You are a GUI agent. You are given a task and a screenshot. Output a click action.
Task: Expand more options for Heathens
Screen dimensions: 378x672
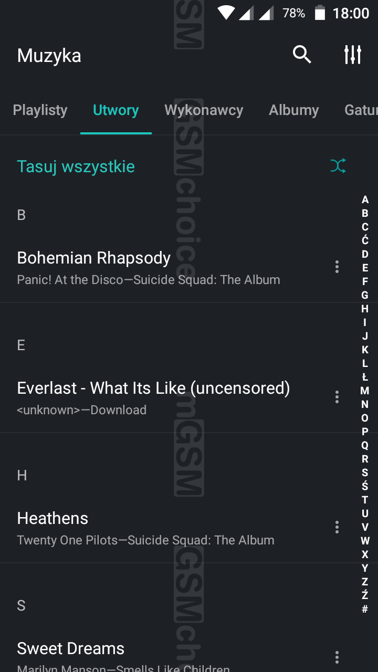pos(337,527)
